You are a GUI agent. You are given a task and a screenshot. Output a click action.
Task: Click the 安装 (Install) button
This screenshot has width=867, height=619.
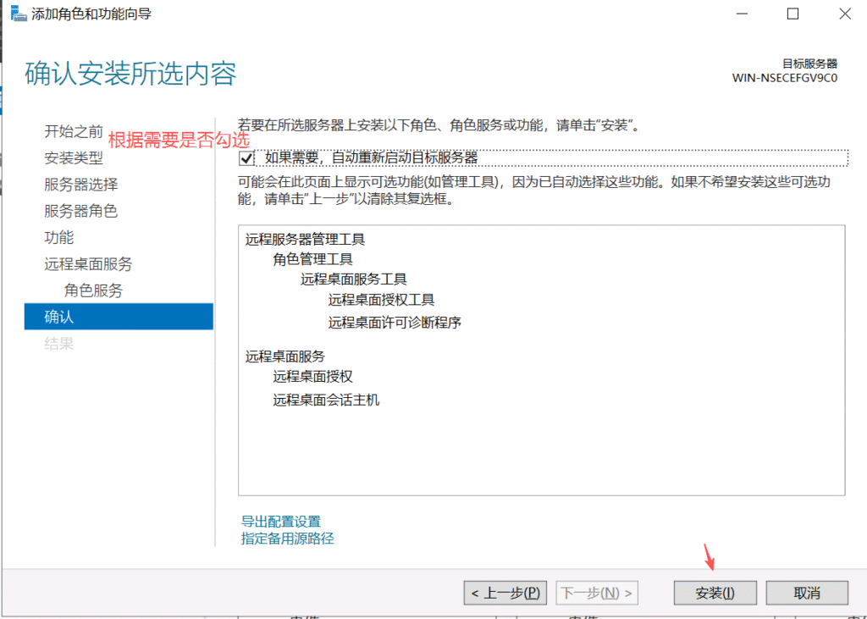point(715,593)
